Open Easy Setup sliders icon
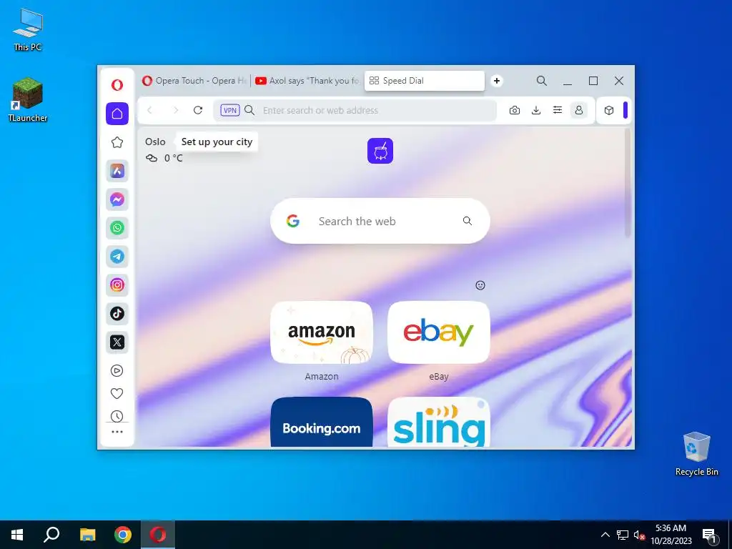The height and width of the screenshot is (549, 732). (x=558, y=110)
